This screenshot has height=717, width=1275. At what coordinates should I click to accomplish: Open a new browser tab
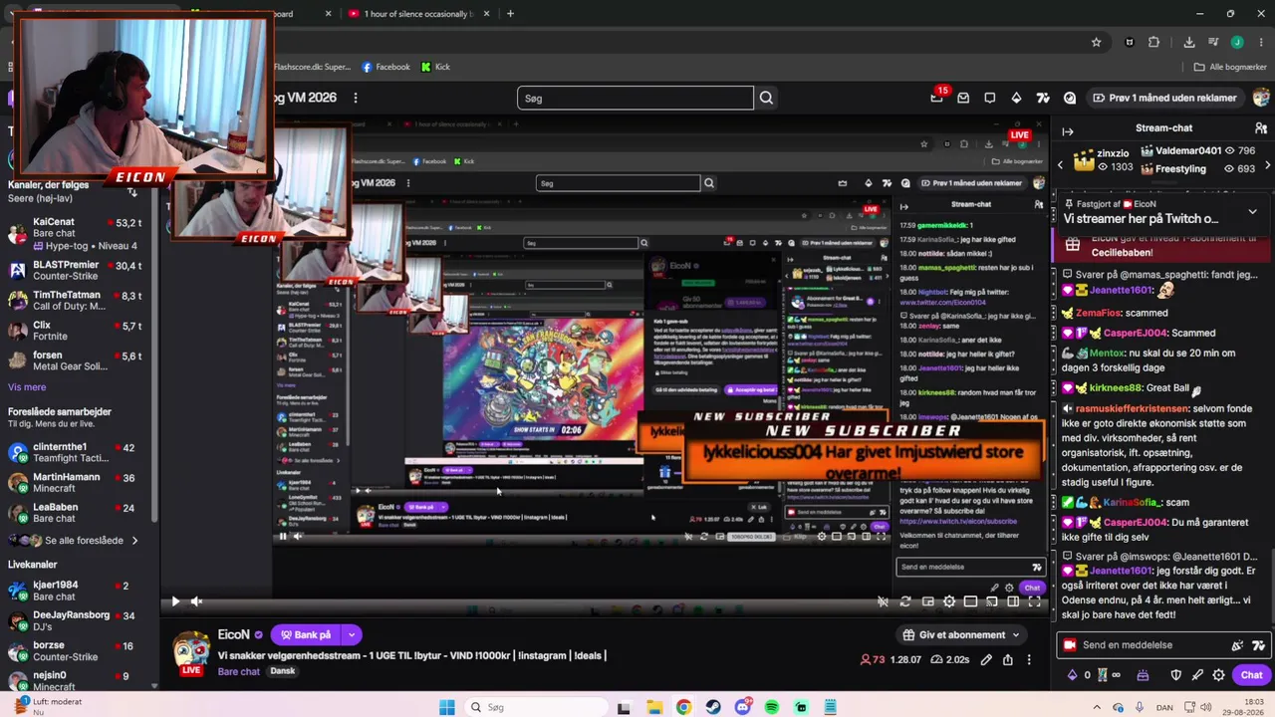point(510,14)
